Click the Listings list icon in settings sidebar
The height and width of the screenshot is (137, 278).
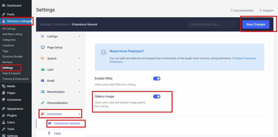click(x=43, y=36)
